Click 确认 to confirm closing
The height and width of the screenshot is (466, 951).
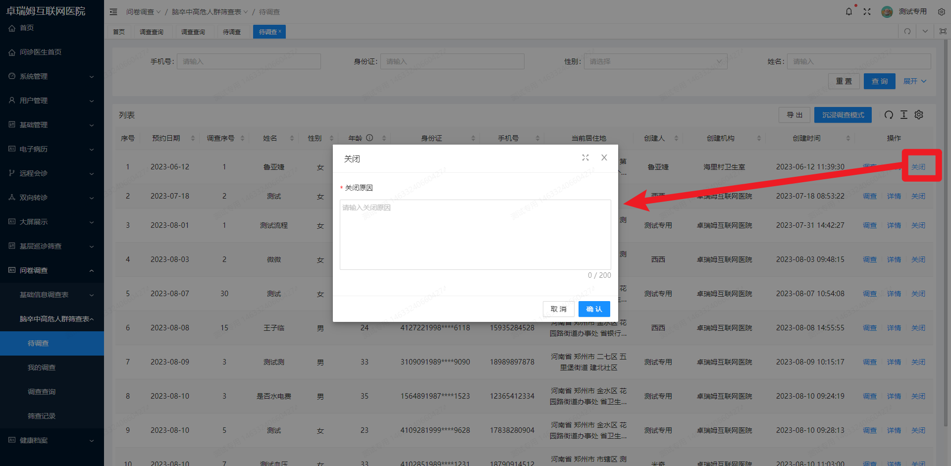click(x=594, y=309)
